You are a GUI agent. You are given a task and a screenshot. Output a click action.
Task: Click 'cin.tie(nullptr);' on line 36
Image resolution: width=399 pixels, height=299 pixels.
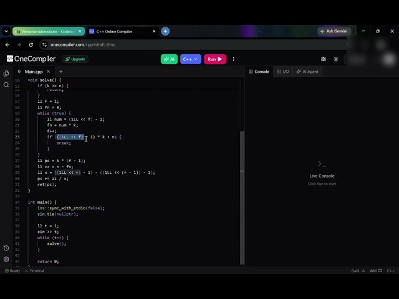tap(58, 214)
